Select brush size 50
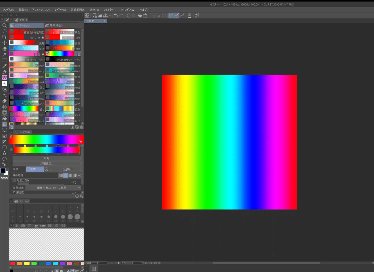Image resolution: width=374 pixels, height=272 pixels. tap(77, 218)
